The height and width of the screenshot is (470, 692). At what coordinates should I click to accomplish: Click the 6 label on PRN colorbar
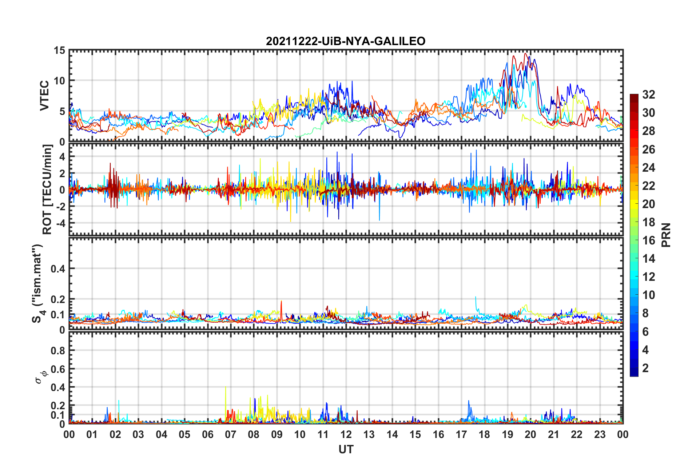(645, 332)
